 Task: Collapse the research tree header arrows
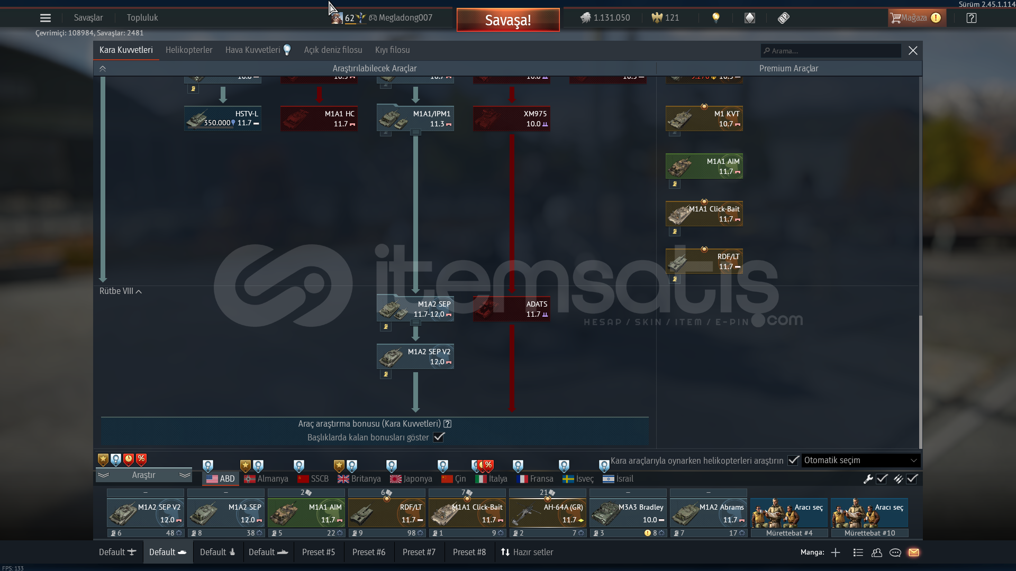pyautogui.click(x=103, y=69)
